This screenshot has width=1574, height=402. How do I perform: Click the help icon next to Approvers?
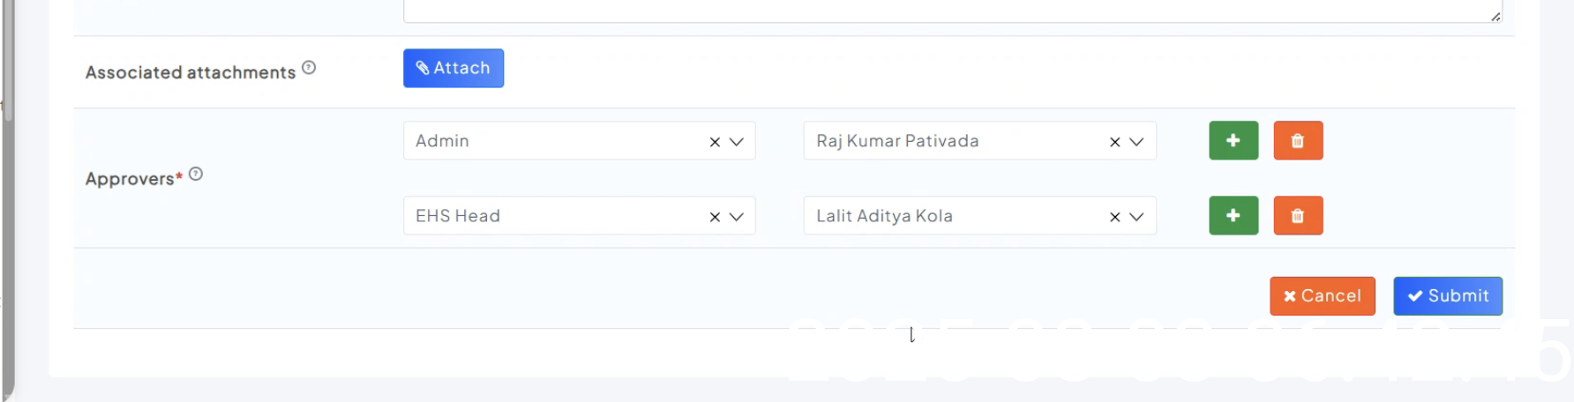coord(196,175)
